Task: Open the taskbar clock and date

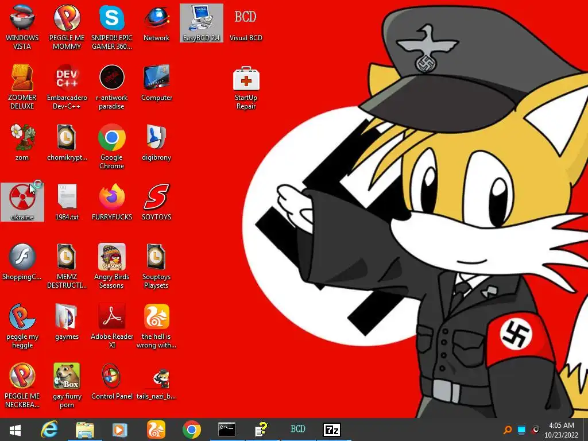Action: [x=562, y=430]
